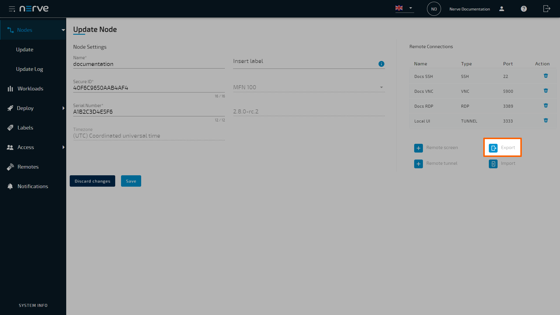Open the hamburger menu next to Nerve logo
The width and height of the screenshot is (560, 315).
tap(12, 9)
